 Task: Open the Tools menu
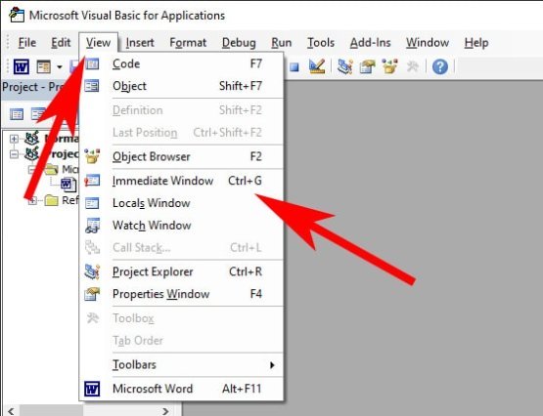(321, 43)
